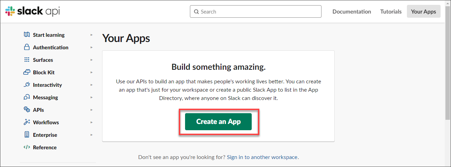Select Block Kit in sidebar
The height and width of the screenshot is (167, 451).
coord(44,72)
